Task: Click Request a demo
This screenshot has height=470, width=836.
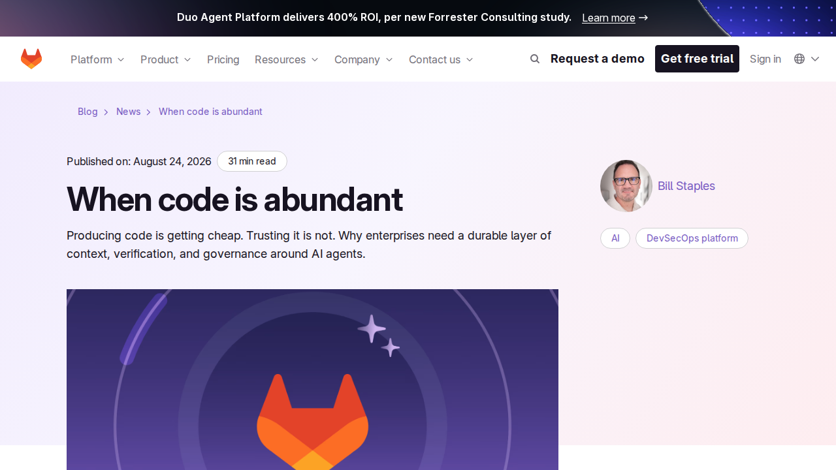Action: (598, 59)
